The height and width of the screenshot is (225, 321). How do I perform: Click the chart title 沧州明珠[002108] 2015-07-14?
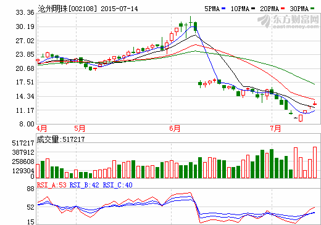coord(88,9)
